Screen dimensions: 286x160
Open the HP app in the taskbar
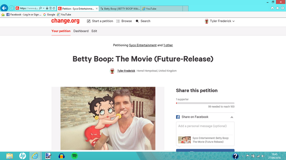(22, 156)
